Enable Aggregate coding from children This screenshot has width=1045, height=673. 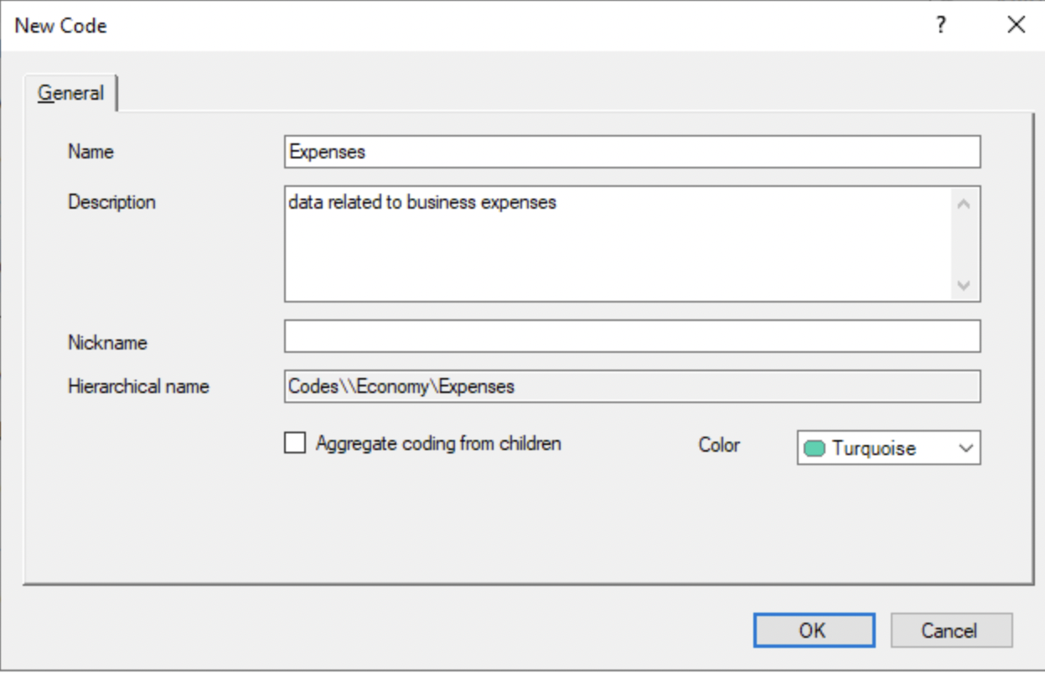click(x=293, y=443)
